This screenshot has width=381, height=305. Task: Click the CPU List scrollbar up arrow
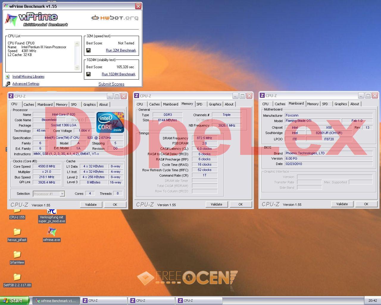(77, 44)
